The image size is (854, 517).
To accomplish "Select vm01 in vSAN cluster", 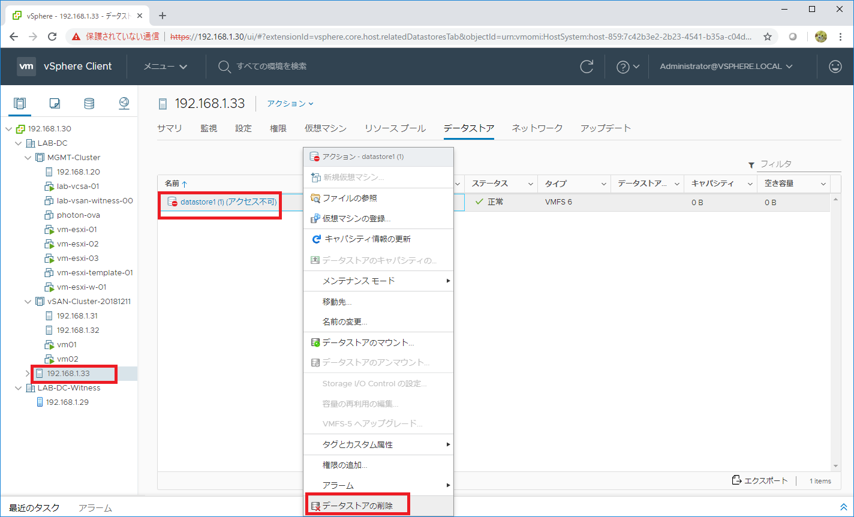I will pos(67,344).
